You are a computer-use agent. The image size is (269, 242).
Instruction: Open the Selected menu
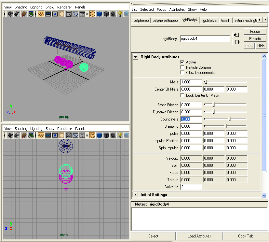click(x=147, y=9)
